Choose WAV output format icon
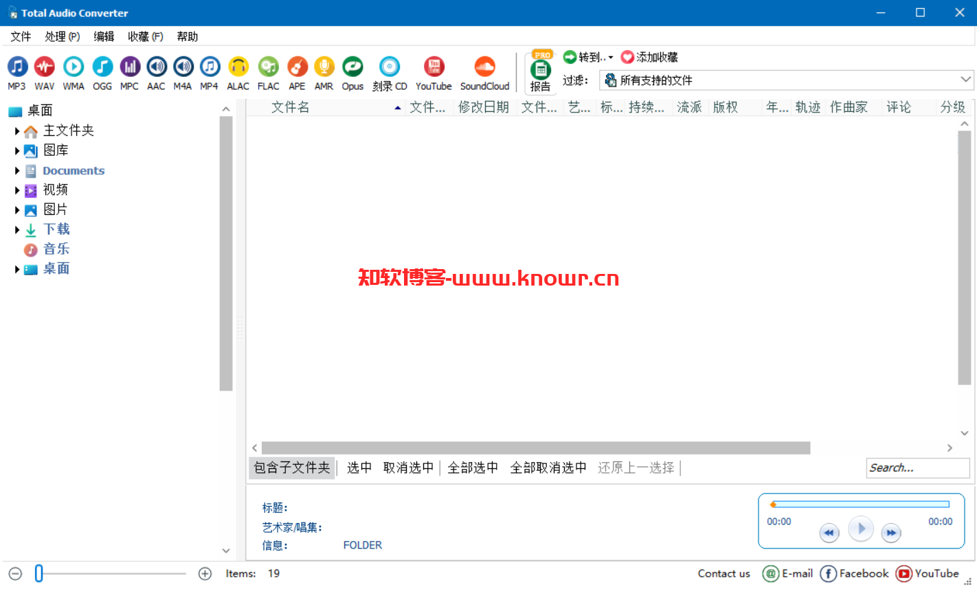Screen dimensions: 977x589 point(45,67)
